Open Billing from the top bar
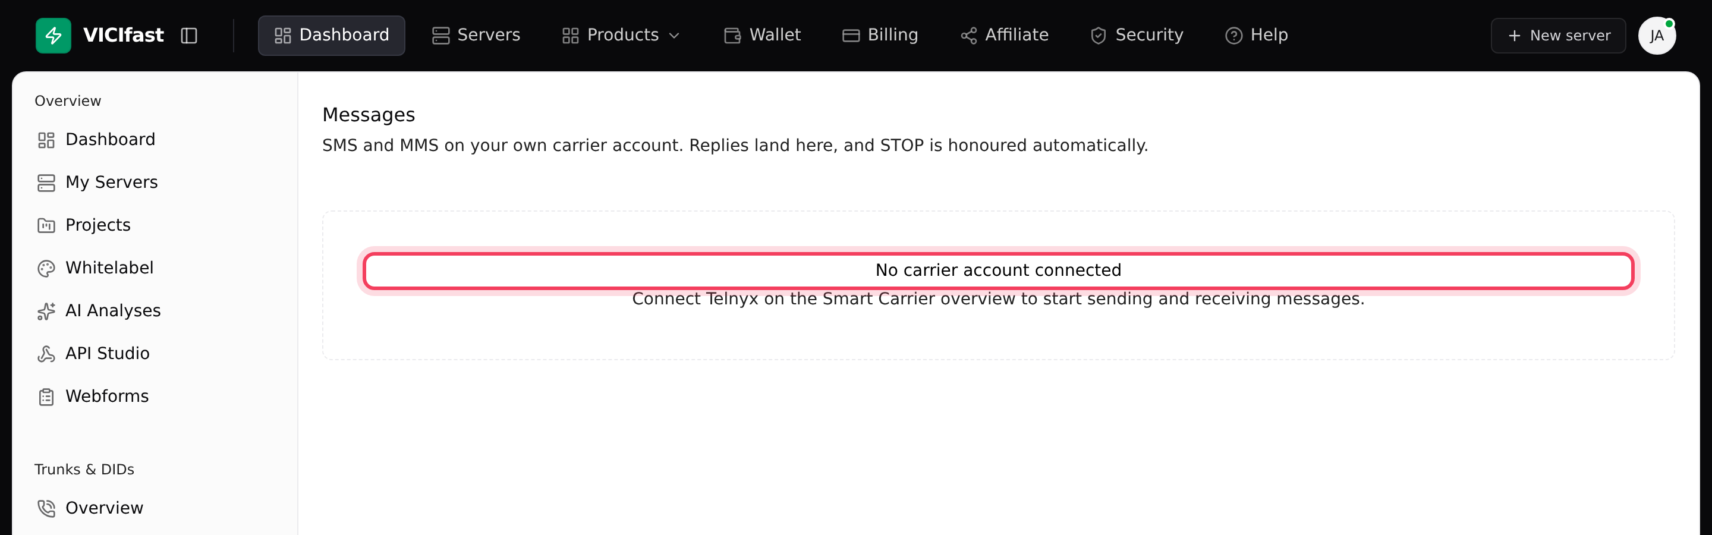This screenshot has width=1712, height=535. click(880, 35)
